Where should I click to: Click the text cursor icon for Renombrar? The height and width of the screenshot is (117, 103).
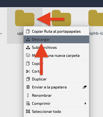(x=28, y=95)
